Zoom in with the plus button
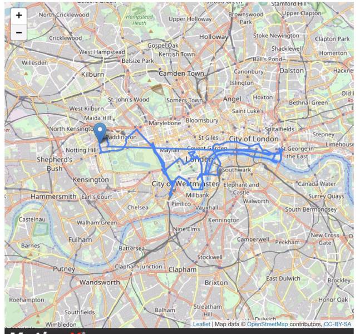Screen dimensions: 360x334 [19, 16]
